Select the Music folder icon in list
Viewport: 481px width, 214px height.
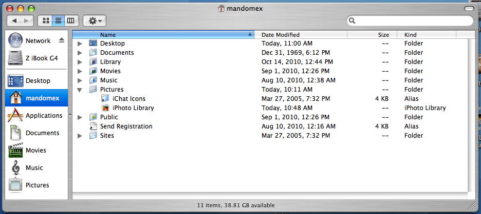point(93,80)
